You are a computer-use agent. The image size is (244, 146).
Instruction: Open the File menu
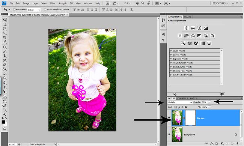point(11,3)
